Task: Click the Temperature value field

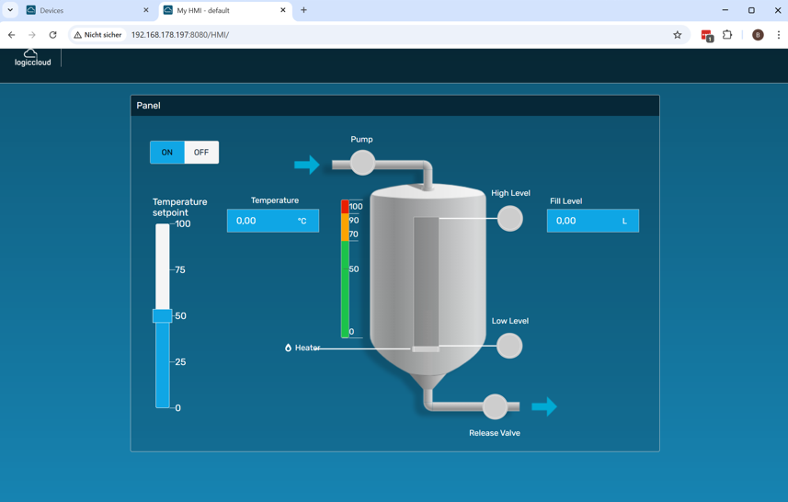Action: [x=273, y=221]
